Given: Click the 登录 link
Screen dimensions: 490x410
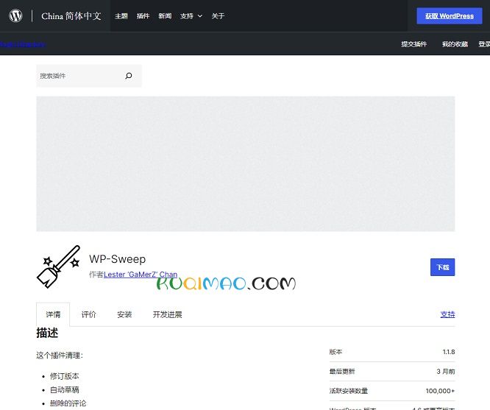Looking at the screenshot, I should pos(484,44).
